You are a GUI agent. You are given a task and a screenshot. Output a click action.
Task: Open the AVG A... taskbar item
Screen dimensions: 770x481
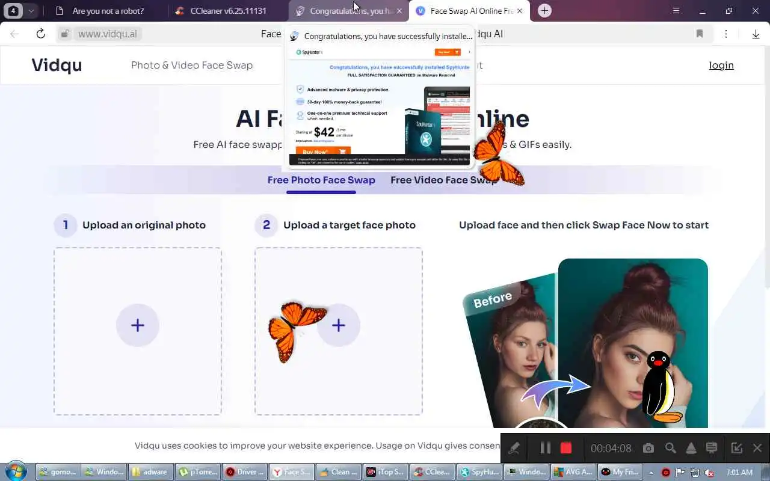tap(572, 472)
